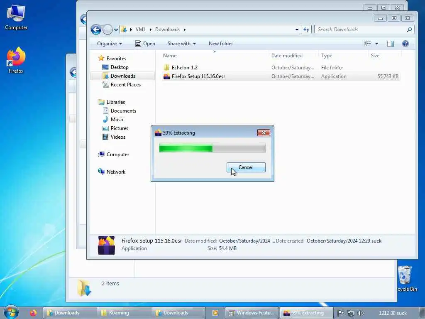425x319 pixels.
Task: Select Network in the navigation pane
Action: point(116,172)
